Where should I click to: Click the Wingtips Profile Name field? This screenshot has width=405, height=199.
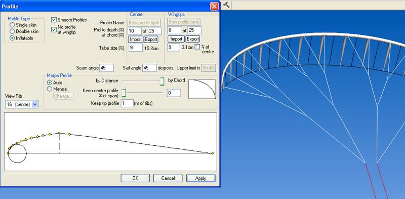pyautogui.click(x=184, y=22)
